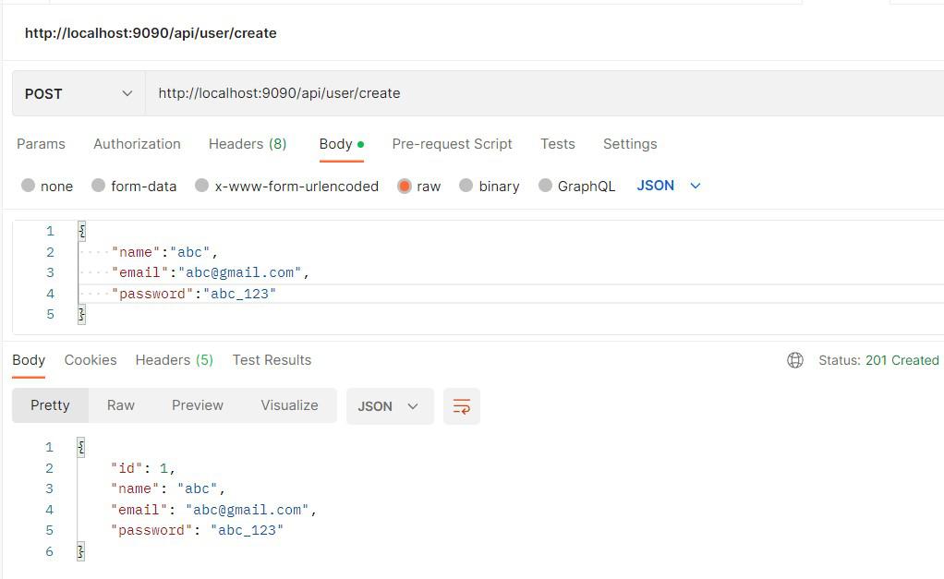Image resolution: width=944 pixels, height=579 pixels.
Task: Click the Visualize response view button
Action: click(x=289, y=405)
